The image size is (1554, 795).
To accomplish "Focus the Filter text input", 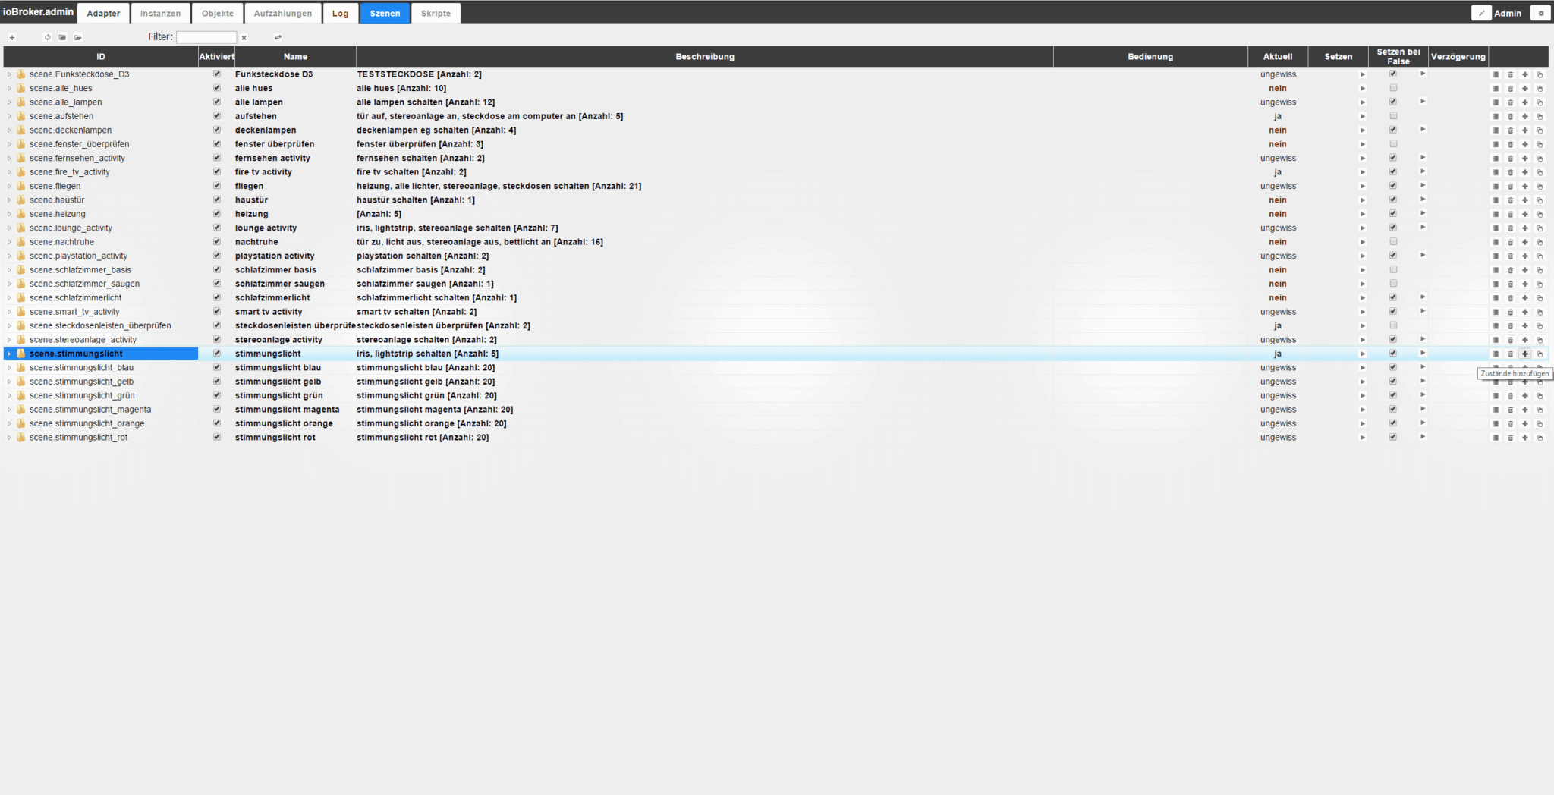I will [x=206, y=37].
